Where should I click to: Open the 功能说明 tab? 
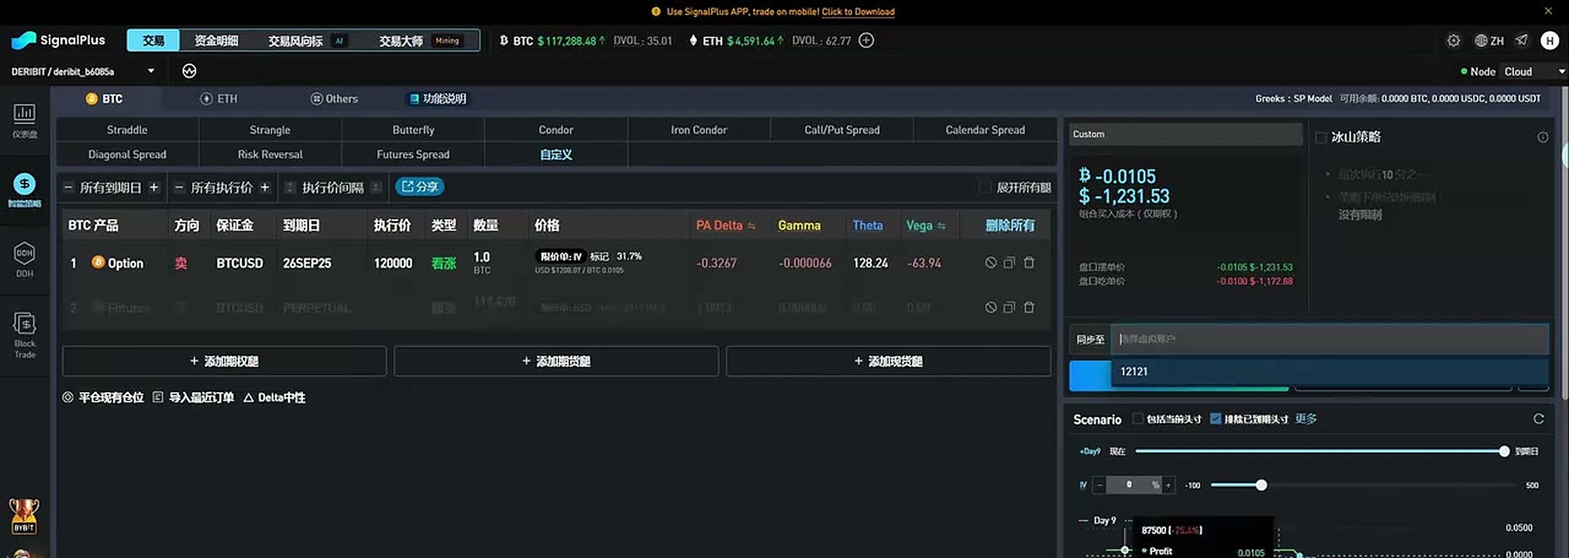438,98
